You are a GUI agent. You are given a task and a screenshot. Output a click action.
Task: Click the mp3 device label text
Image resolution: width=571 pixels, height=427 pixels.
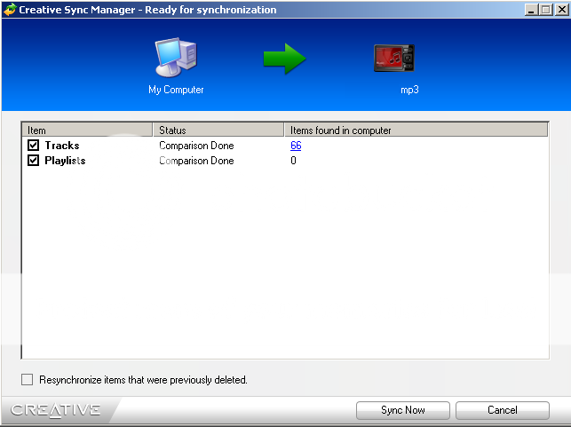tap(409, 90)
